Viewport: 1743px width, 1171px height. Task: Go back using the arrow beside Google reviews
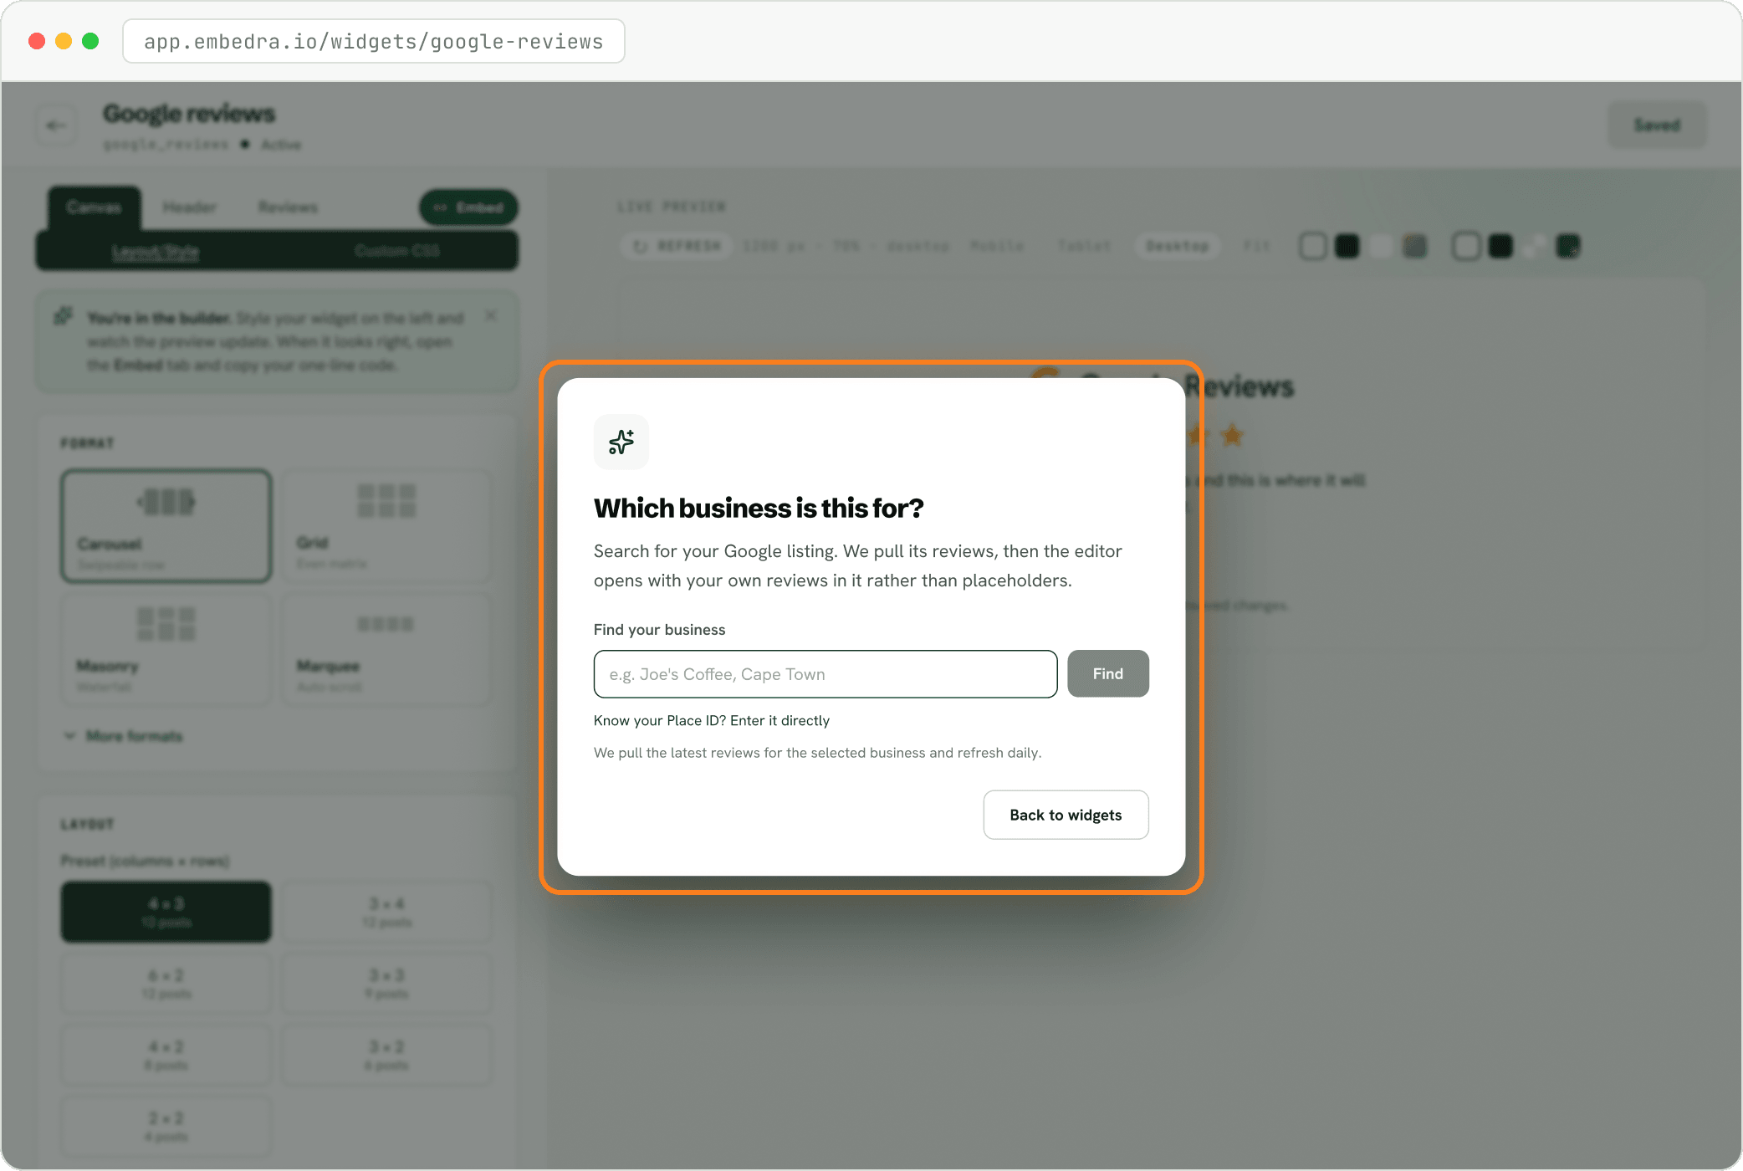click(56, 125)
